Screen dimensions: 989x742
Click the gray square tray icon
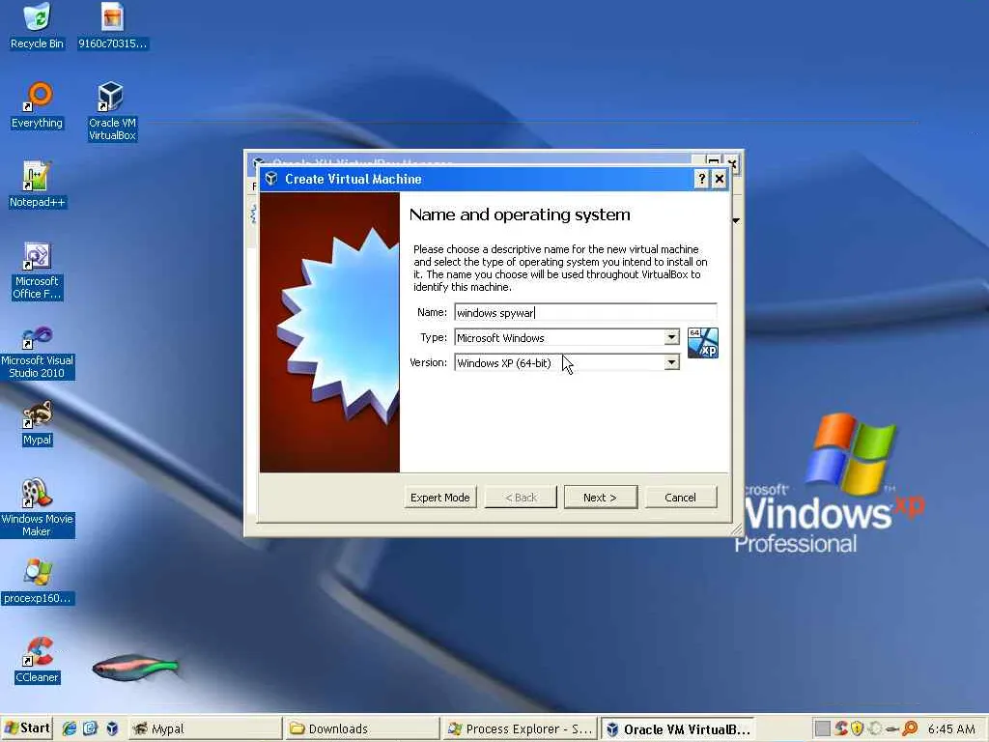(x=822, y=728)
